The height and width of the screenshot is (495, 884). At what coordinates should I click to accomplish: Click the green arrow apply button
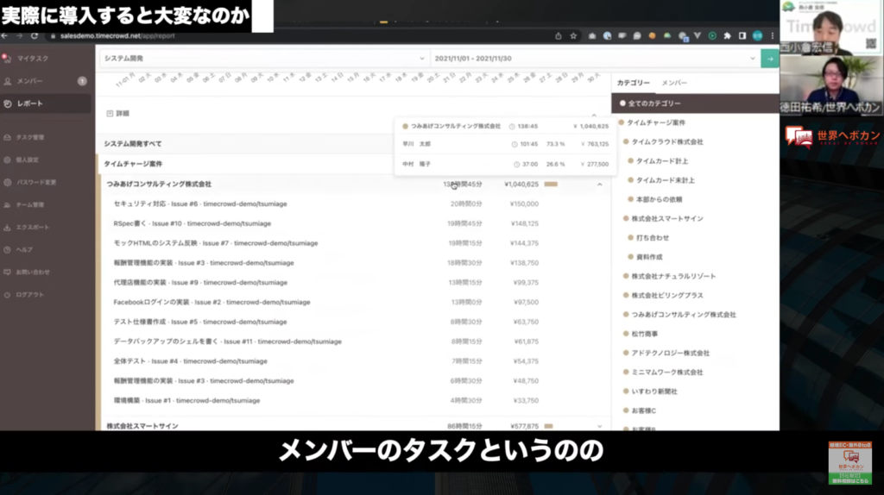point(769,59)
